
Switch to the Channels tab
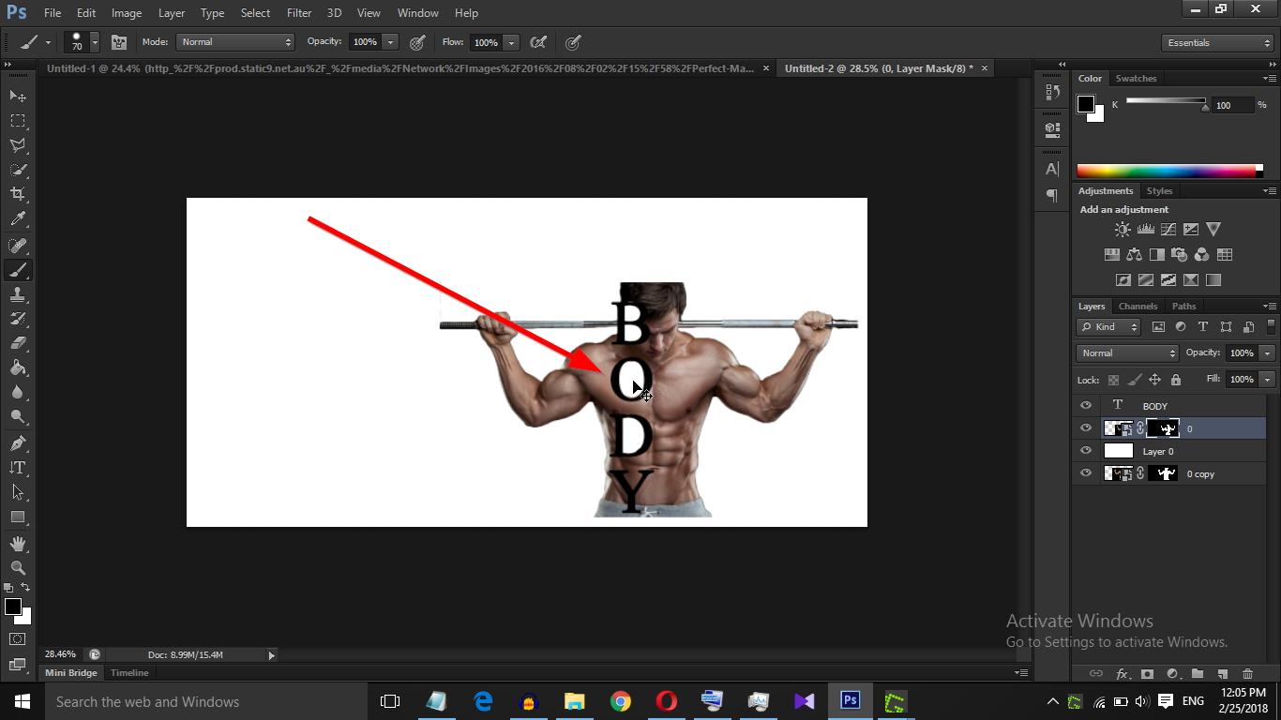click(1138, 306)
